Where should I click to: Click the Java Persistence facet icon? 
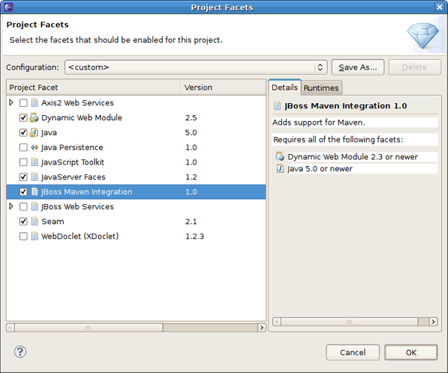34,148
